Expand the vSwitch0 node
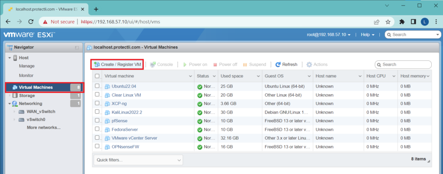Image resolution: width=443 pixels, height=174 pixels. click(14, 120)
